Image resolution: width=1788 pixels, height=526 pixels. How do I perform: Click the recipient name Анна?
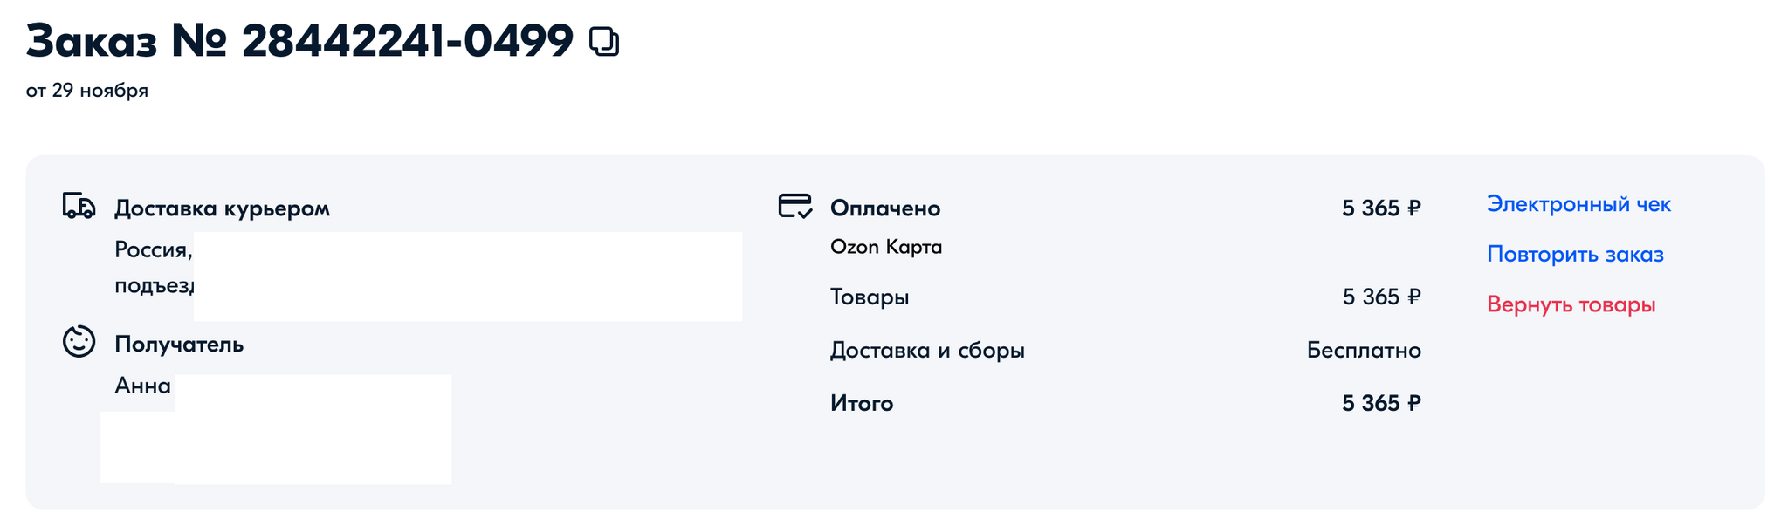tap(142, 386)
